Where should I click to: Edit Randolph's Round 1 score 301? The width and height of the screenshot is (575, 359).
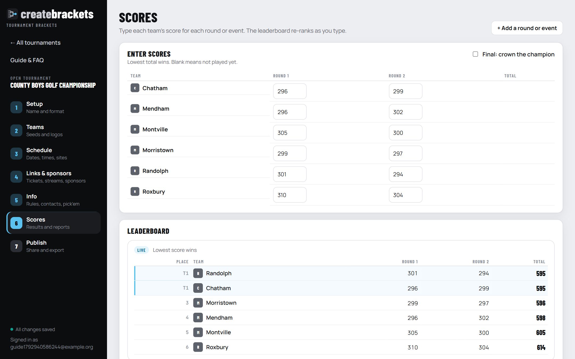coord(290,174)
